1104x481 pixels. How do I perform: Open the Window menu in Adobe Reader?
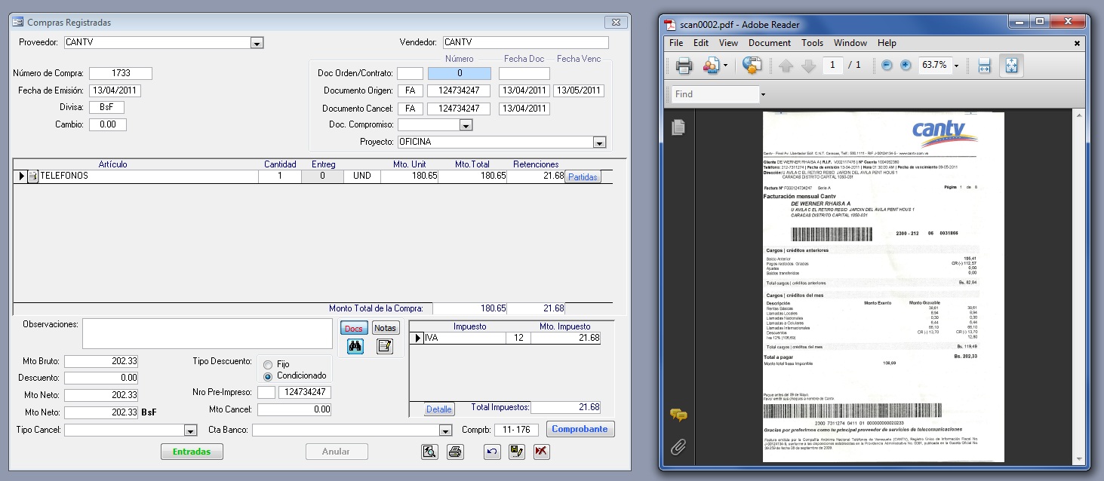click(850, 43)
